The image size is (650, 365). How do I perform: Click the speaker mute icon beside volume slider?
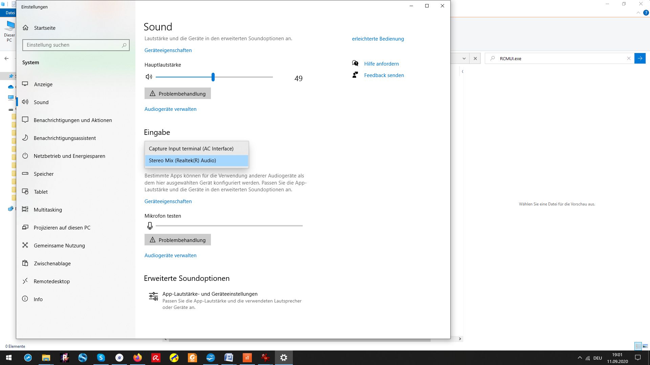(x=149, y=77)
